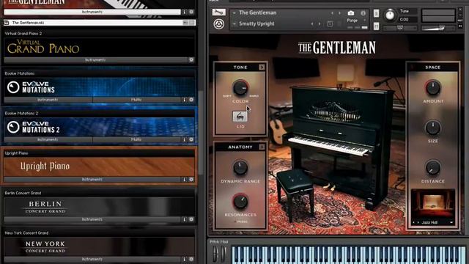The image size is (469, 264).
Task: Click the Upright Piano library banner
Action: pyautogui.click(x=100, y=166)
